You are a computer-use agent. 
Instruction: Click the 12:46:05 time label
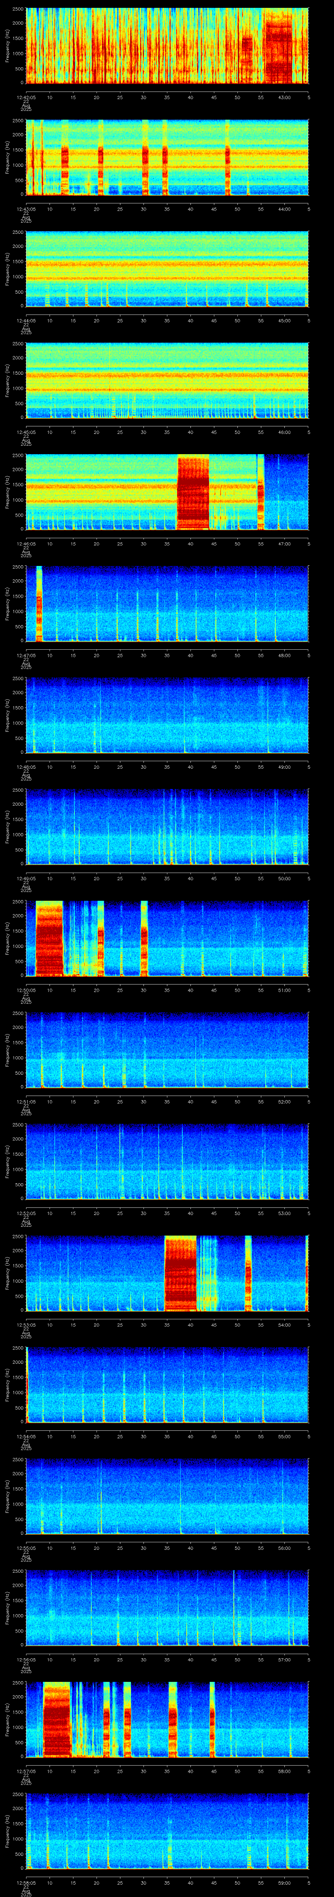point(26,543)
